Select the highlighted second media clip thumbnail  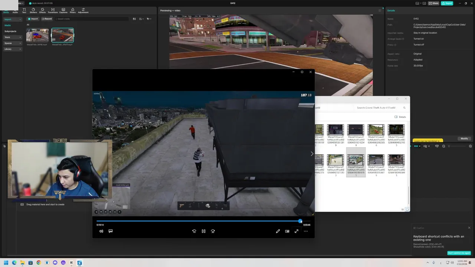coord(62,35)
